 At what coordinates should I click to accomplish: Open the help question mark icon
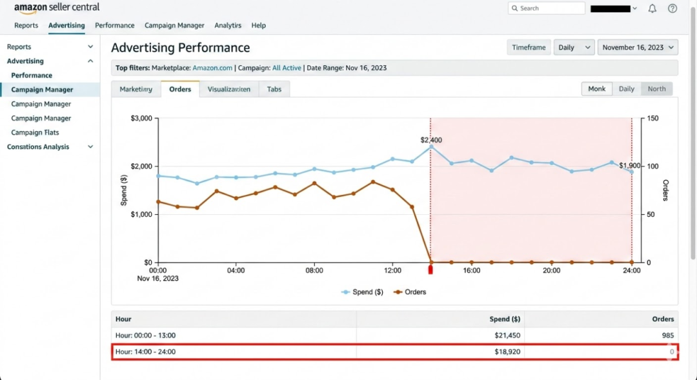point(672,8)
